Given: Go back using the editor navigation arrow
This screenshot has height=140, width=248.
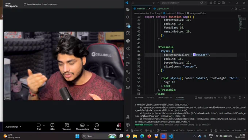Looking at the screenshot, I should pos(154,3).
